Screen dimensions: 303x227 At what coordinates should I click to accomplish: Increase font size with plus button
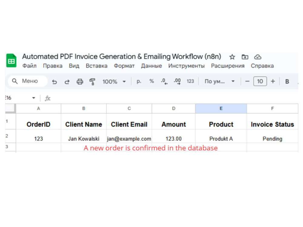point(273,81)
